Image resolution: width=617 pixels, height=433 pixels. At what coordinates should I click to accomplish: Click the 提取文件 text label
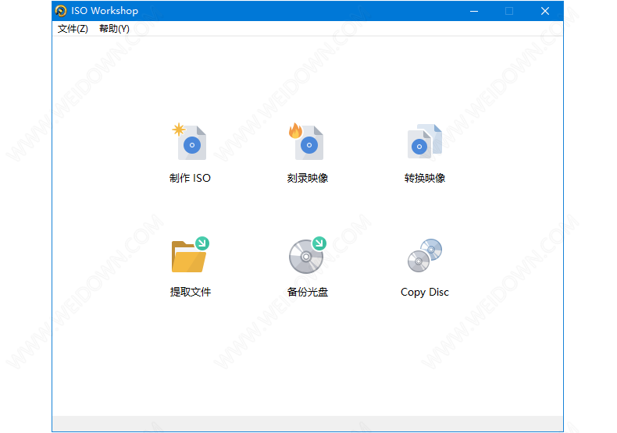click(x=191, y=292)
